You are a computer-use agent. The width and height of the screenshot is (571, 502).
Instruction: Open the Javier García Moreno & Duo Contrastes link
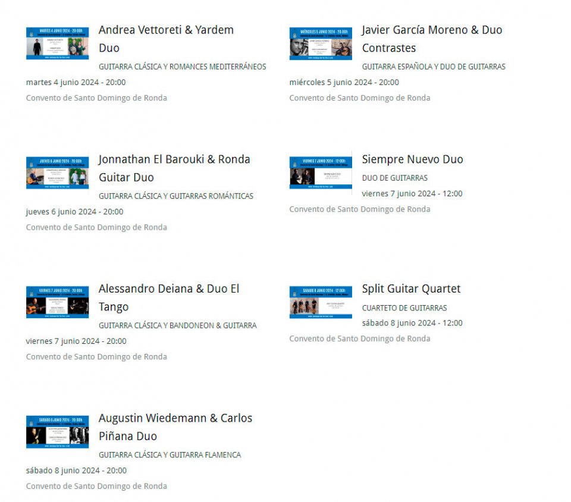click(432, 30)
